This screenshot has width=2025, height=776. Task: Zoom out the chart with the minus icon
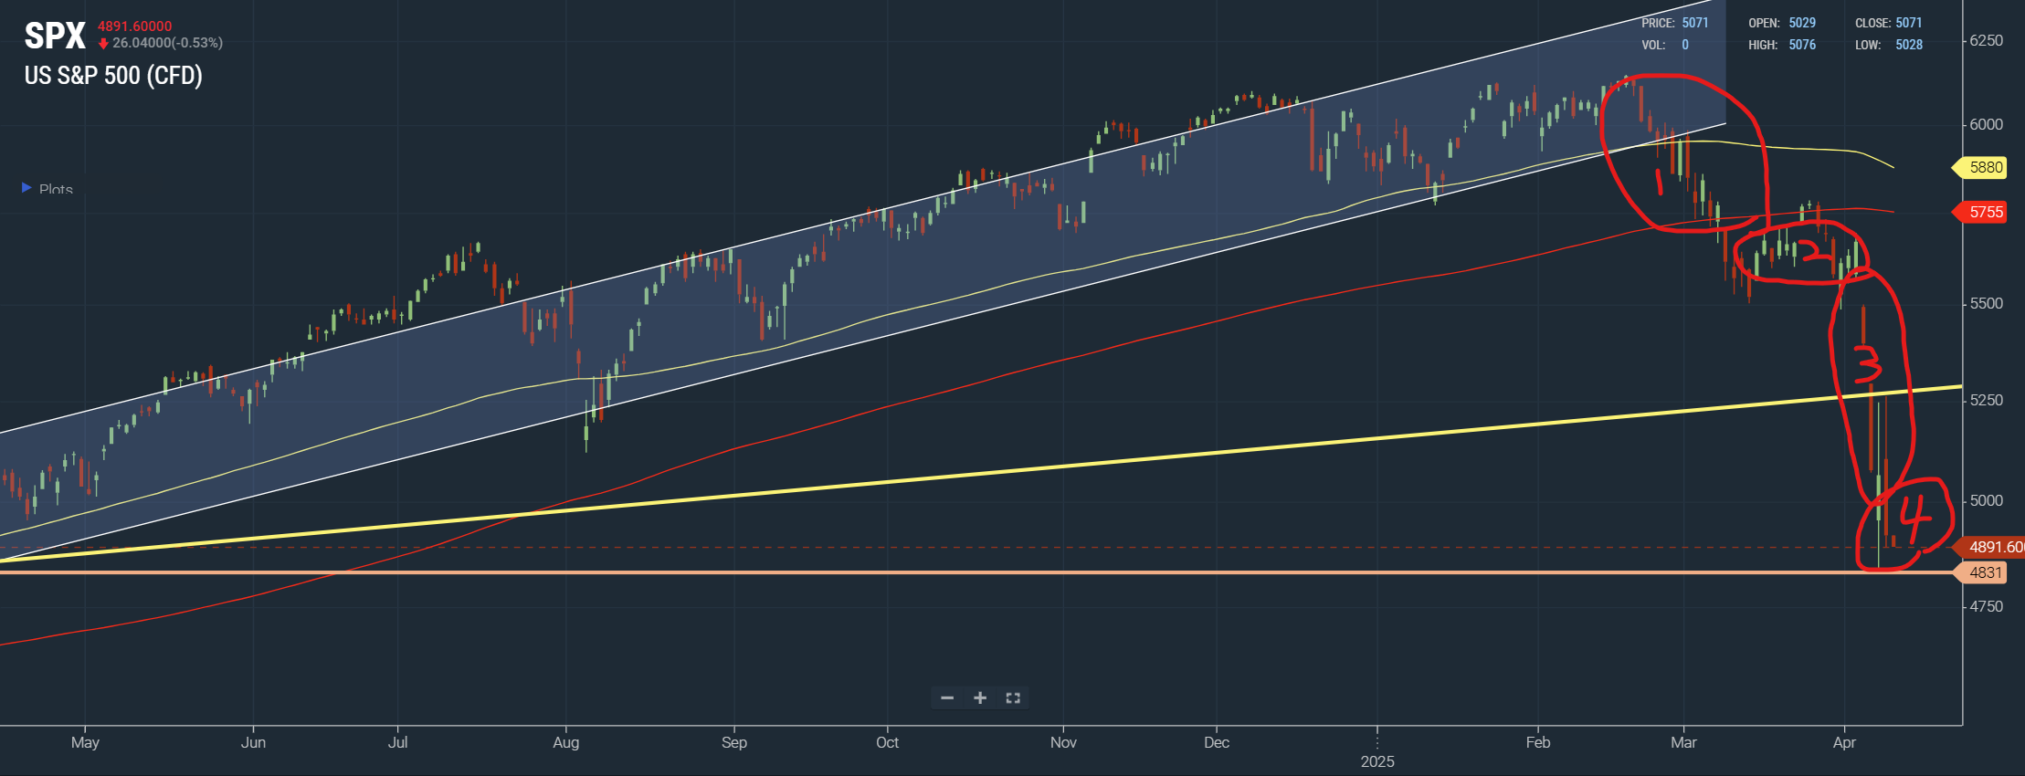[947, 698]
